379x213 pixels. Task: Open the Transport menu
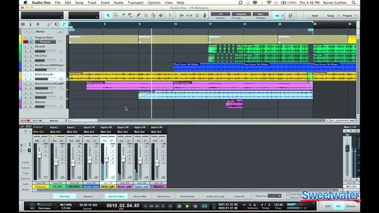[136, 2]
